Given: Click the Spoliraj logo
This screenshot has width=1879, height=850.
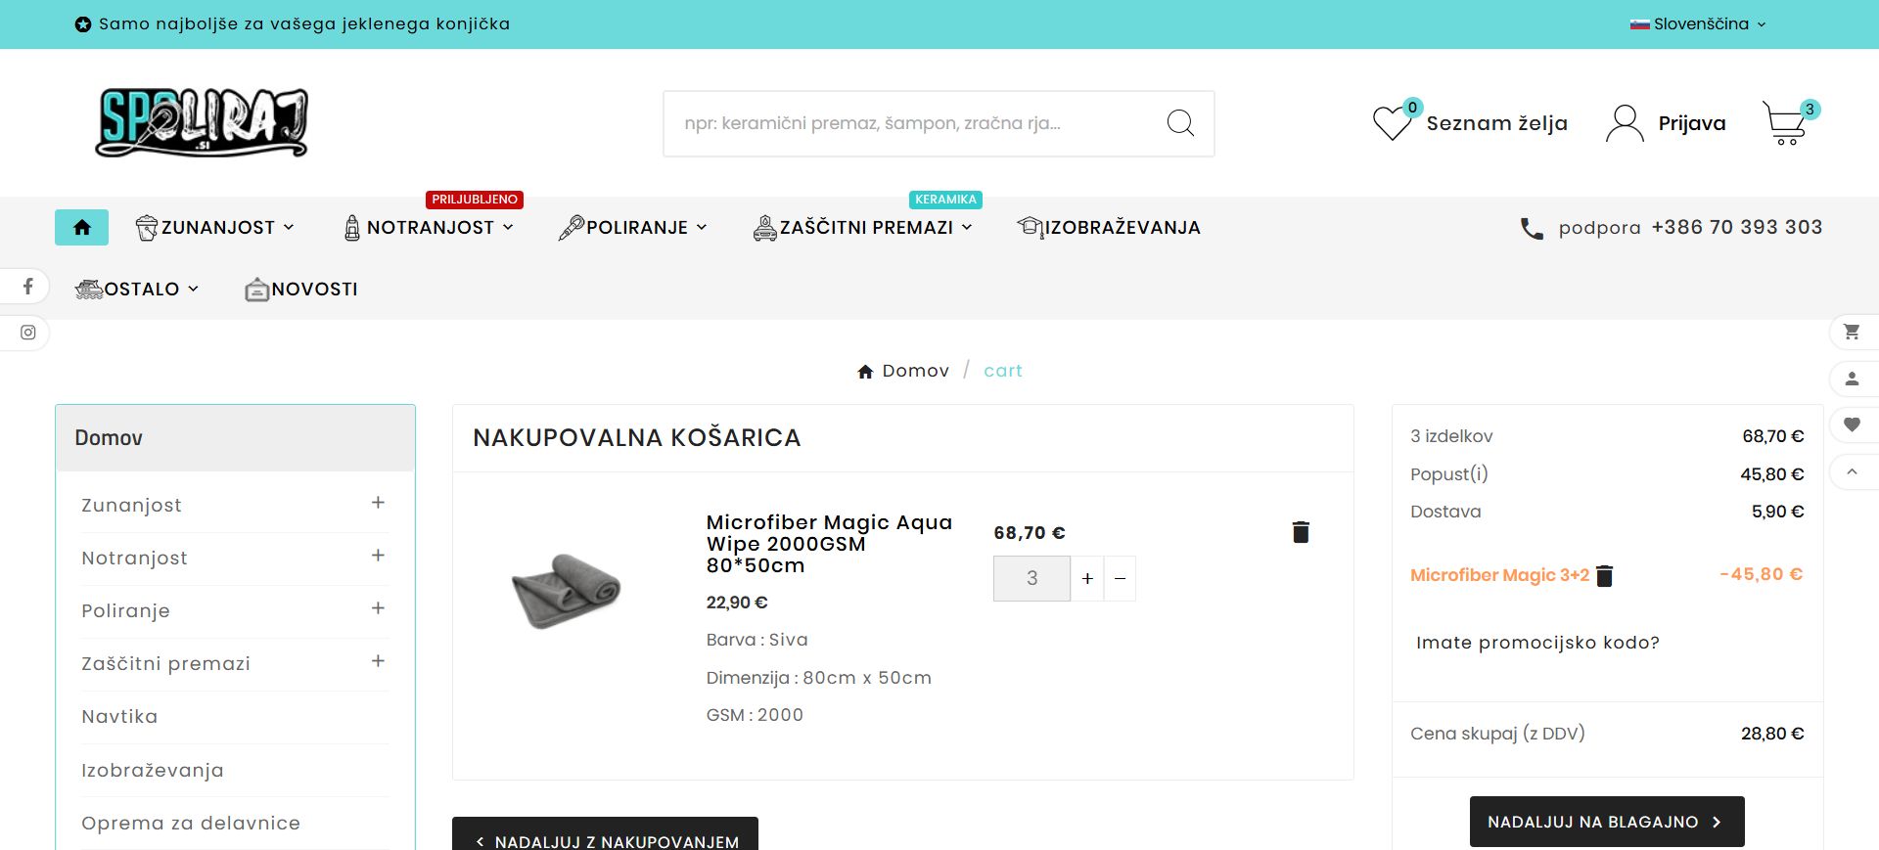Looking at the screenshot, I should [x=202, y=123].
